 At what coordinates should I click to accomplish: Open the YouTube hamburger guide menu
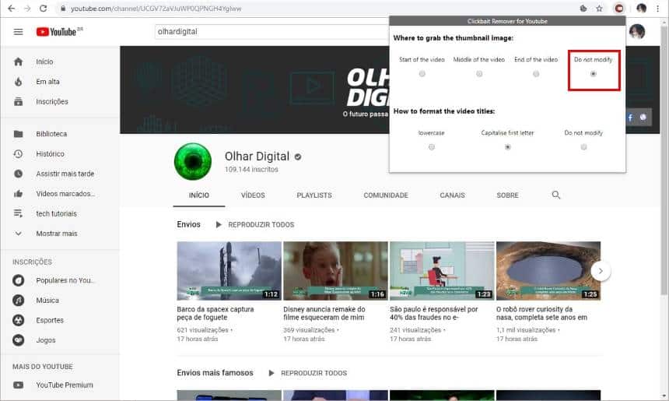point(18,32)
